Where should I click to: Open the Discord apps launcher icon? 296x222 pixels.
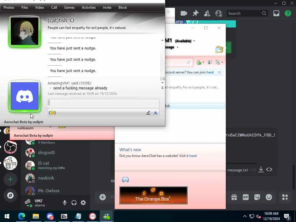(x=285, y=197)
